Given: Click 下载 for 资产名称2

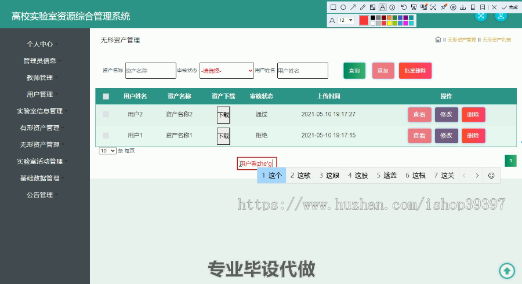Looking at the screenshot, I should click(223, 115).
